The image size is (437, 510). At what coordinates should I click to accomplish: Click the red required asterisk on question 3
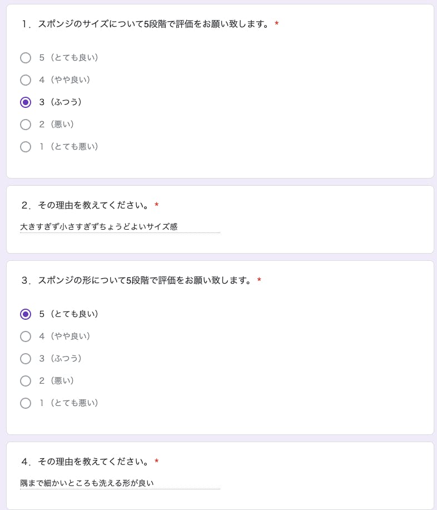click(x=259, y=281)
